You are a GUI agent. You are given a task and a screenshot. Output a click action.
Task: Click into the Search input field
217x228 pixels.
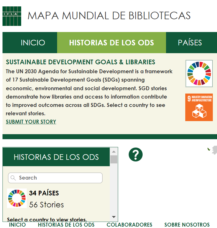58,178
